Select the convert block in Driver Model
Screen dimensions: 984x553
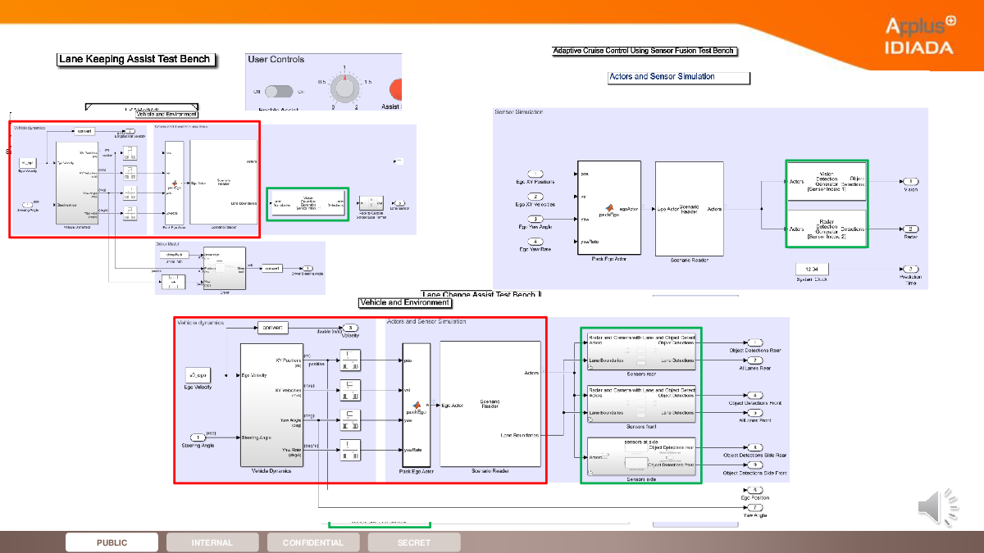tap(273, 268)
